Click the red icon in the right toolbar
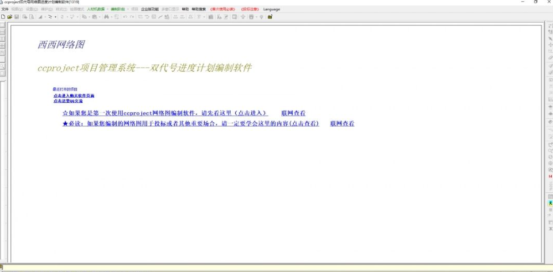The height and width of the screenshot is (272, 553). coord(550,176)
